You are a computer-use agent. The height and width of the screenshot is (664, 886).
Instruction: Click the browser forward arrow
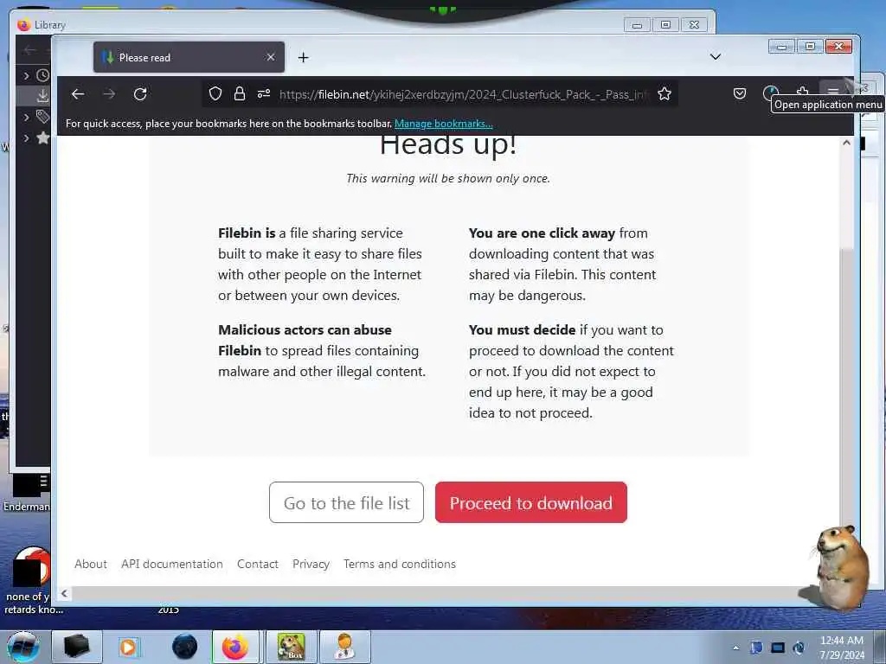pyautogui.click(x=109, y=93)
